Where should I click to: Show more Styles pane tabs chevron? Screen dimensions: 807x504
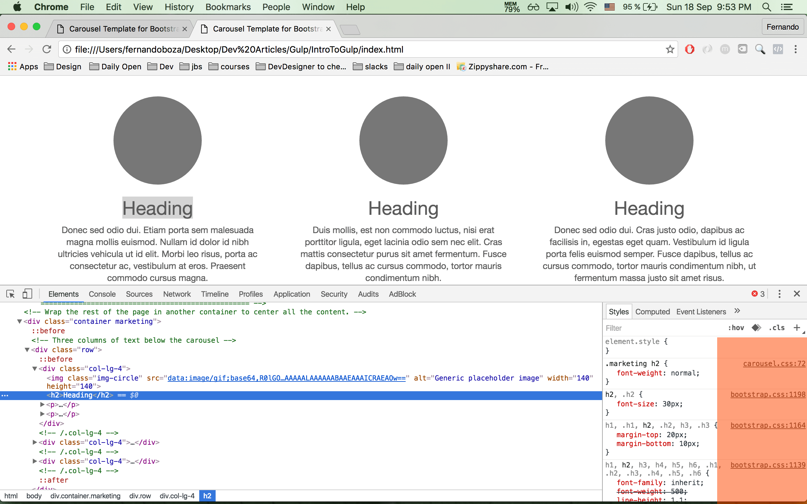coord(737,311)
